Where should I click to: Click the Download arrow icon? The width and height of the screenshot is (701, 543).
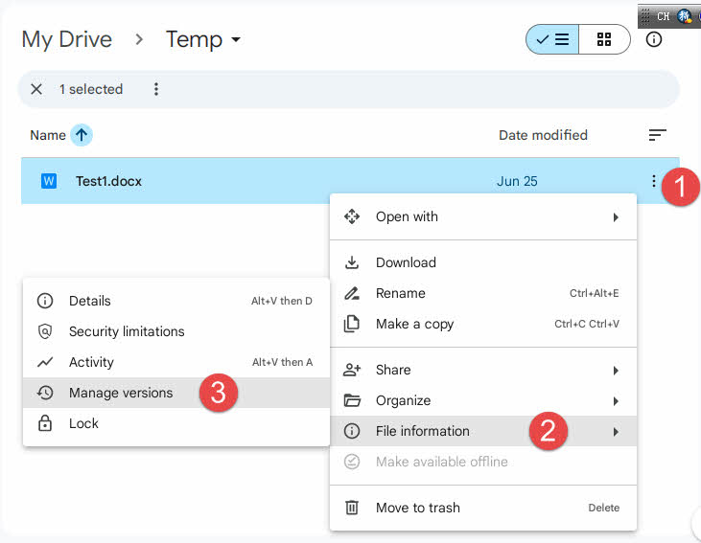point(352,262)
